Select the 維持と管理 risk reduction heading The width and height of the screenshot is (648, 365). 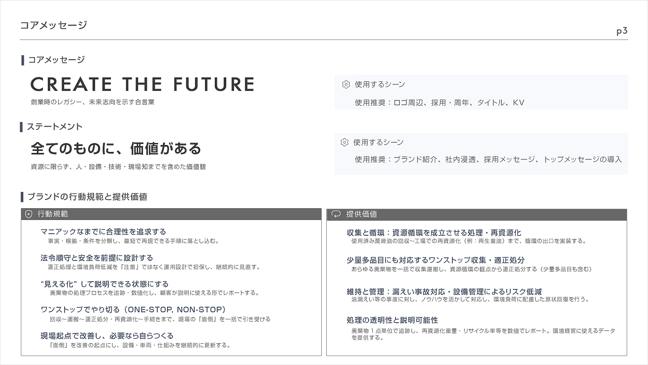pos(444,292)
